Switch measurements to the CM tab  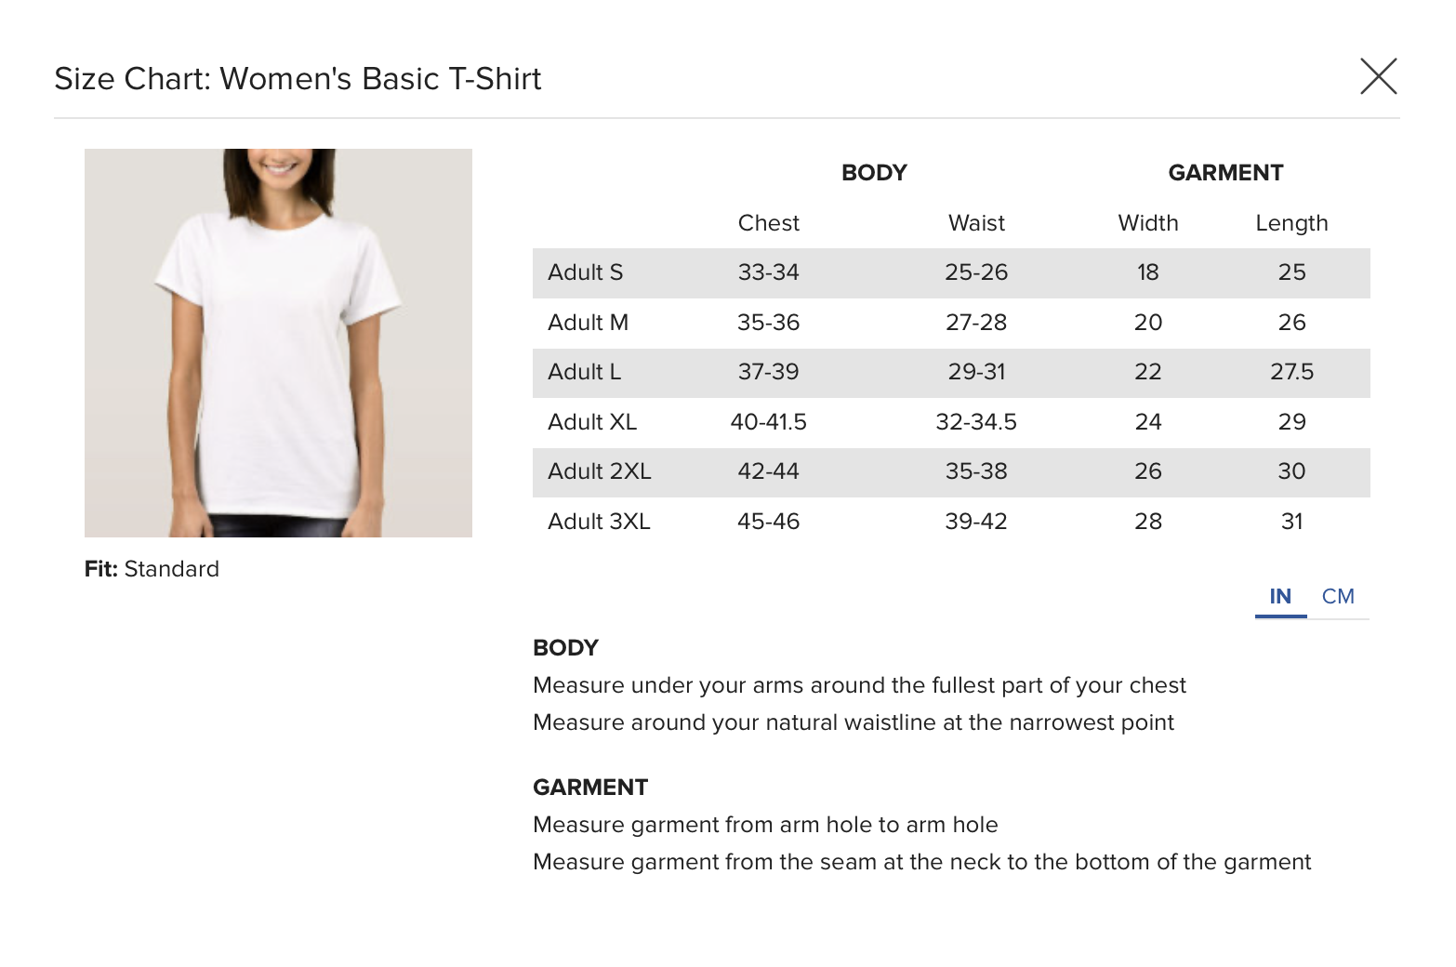tap(1338, 597)
